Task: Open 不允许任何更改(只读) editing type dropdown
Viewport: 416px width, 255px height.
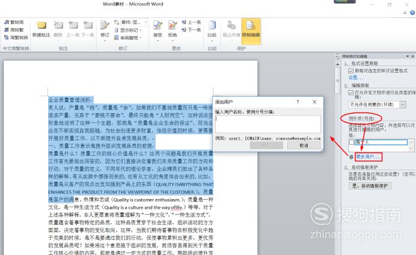Action: click(x=402, y=105)
